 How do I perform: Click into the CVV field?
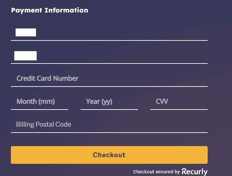[x=179, y=102]
